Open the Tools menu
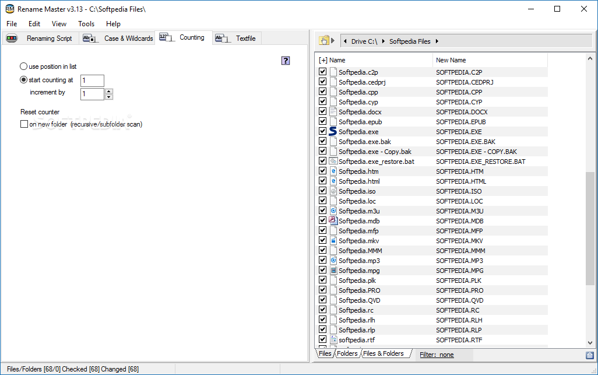Screen dimensions: 598x375 point(86,24)
